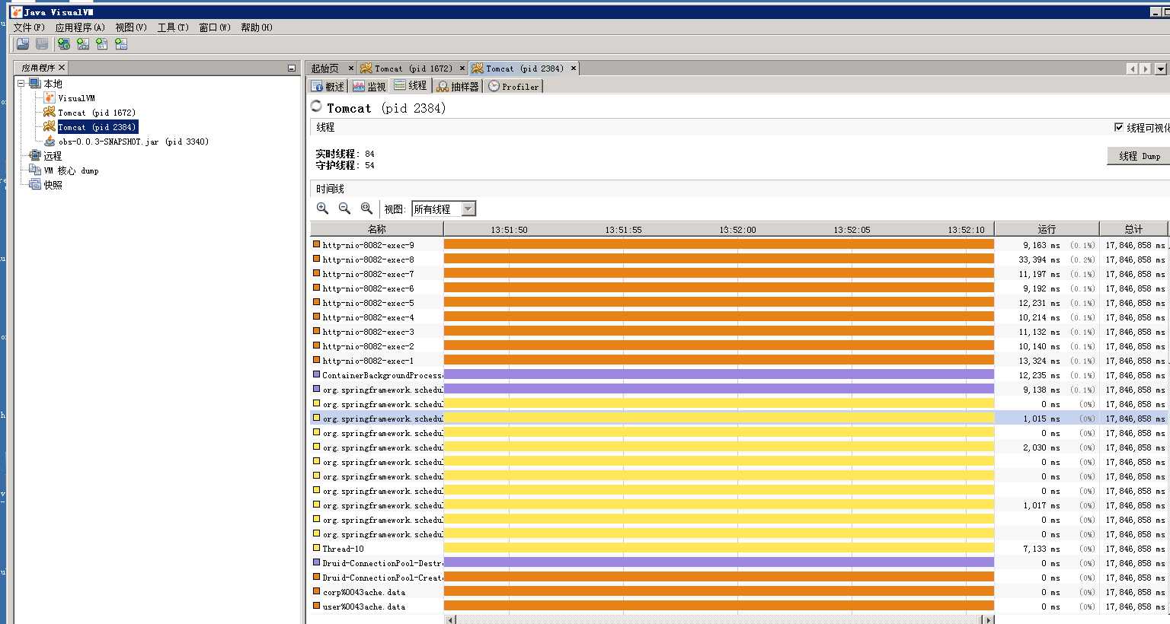Open the 视图 所有线程 combo box
This screenshot has height=624, width=1170.
coord(444,209)
